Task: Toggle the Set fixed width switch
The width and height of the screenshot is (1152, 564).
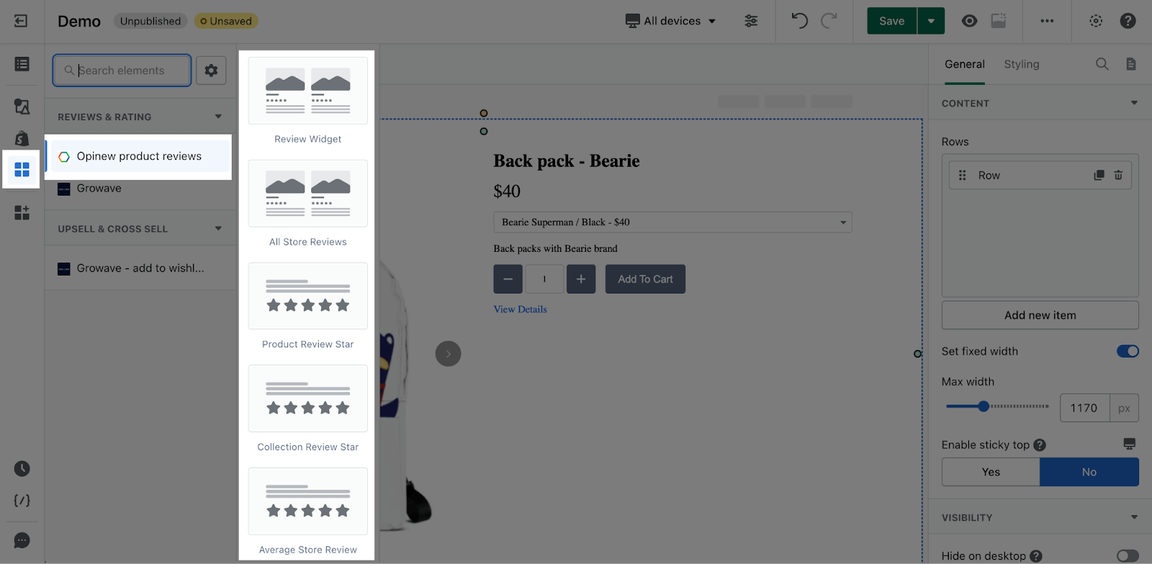Action: (x=1128, y=351)
